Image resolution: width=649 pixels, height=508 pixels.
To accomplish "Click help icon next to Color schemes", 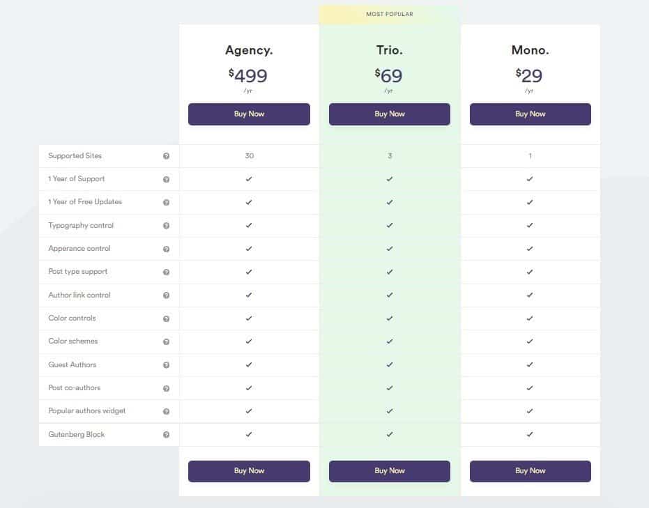I will [166, 341].
